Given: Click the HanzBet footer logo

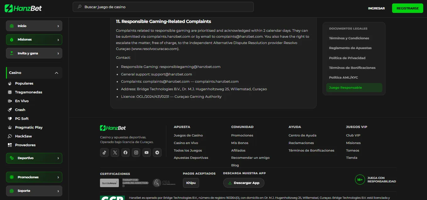Looking at the screenshot, I should coord(113,128).
